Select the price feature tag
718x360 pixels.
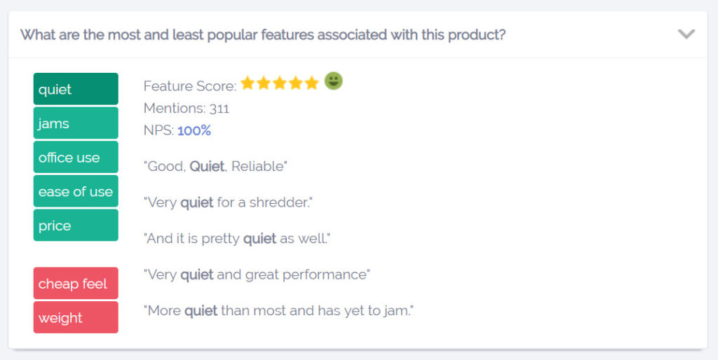(76, 225)
